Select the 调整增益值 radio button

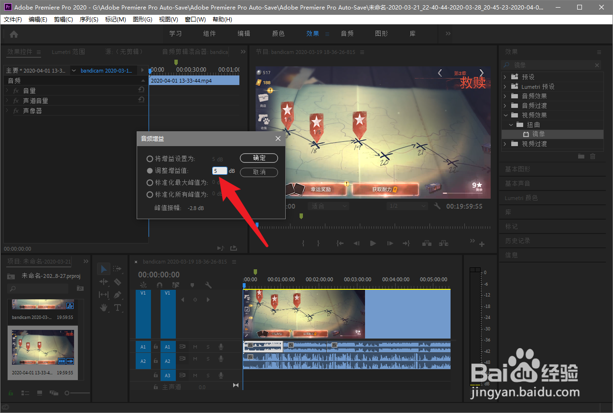tap(150, 170)
